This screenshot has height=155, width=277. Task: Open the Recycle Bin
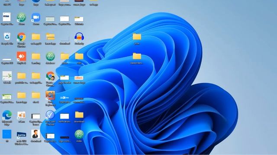(7, 37)
